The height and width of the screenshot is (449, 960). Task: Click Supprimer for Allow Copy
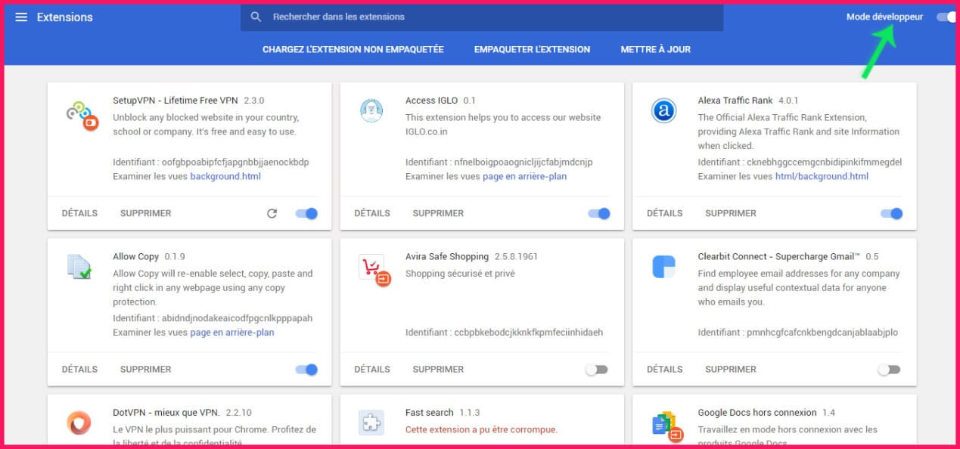145,370
